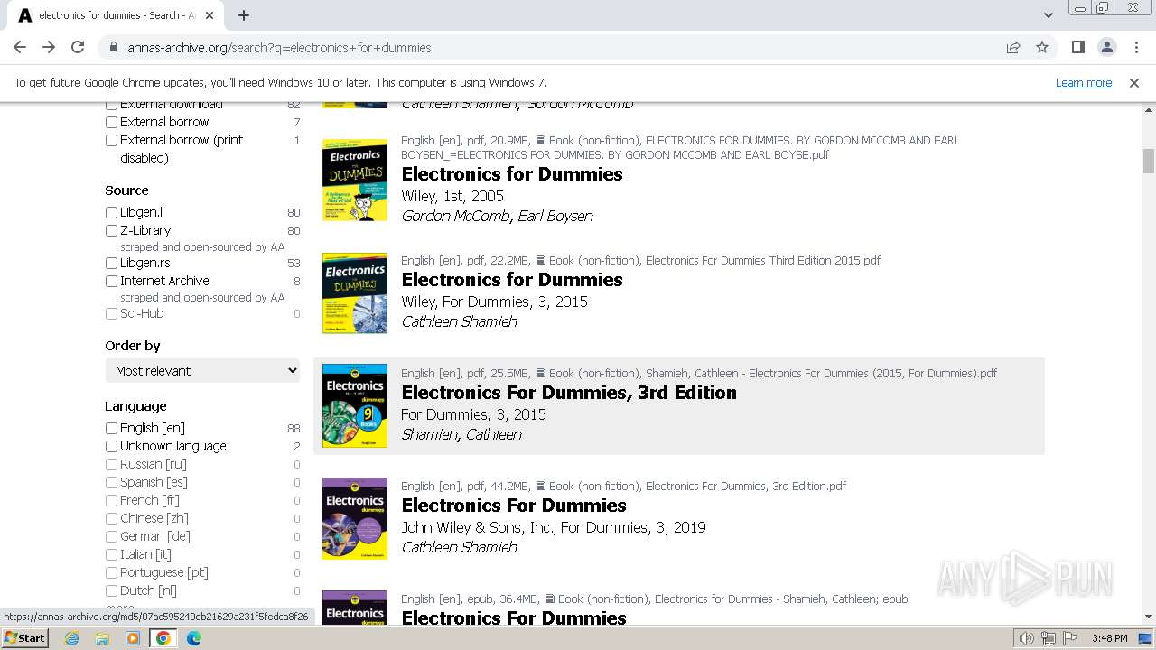Open Electronics for Dummies Wiley 2015 result
The height and width of the screenshot is (650, 1156).
(512, 280)
